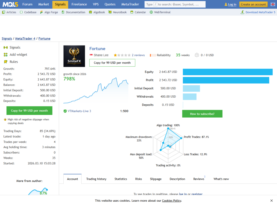Click the Reliability bars icon
Image resolution: width=277 pixels, height=206 pixels.
click(153, 55)
